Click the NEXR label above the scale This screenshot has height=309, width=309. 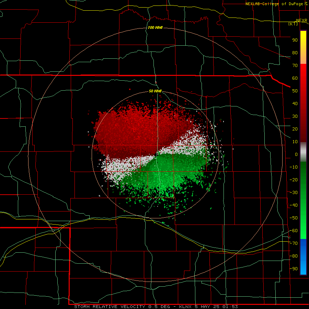tap(301, 21)
